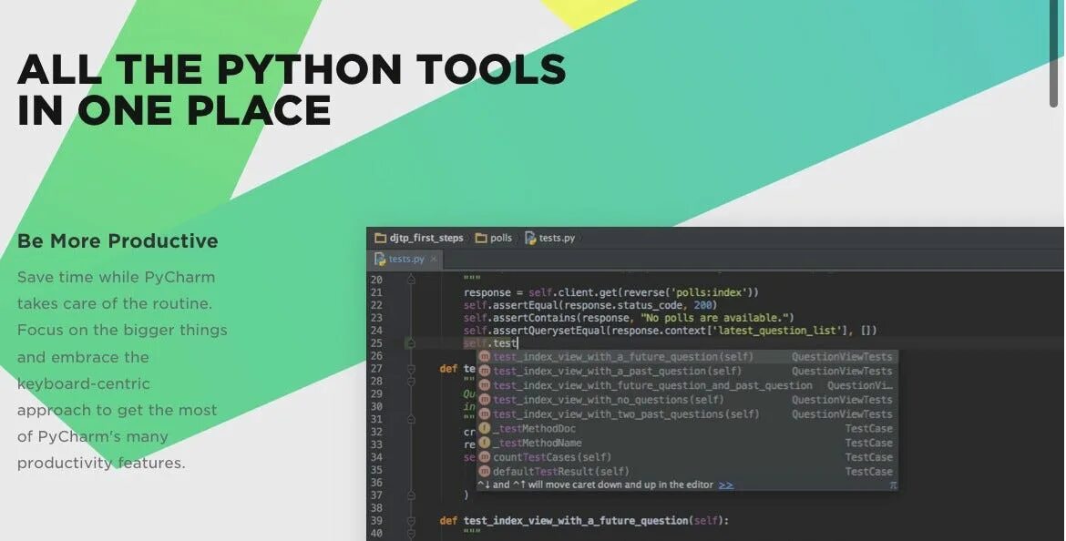
Task: Click the paragraph starting Save time while PyCharm
Action: (x=122, y=370)
